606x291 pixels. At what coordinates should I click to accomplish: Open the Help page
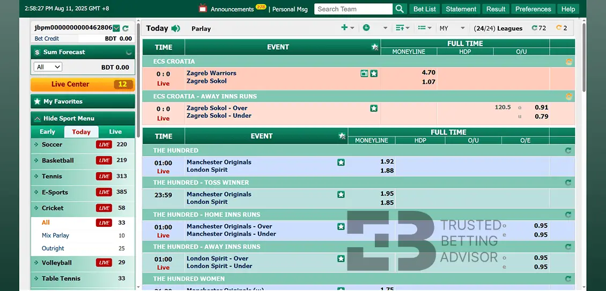pos(568,9)
